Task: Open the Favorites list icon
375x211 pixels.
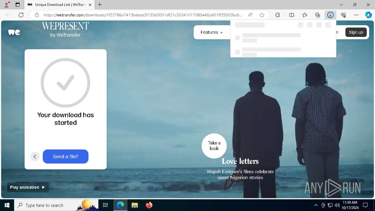Action: click(x=305, y=15)
